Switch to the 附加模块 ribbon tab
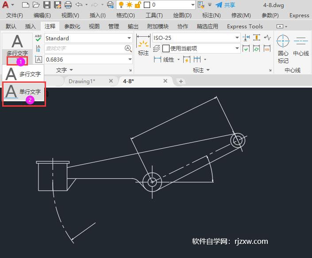Screen dimensions: 312x258 point(158,26)
